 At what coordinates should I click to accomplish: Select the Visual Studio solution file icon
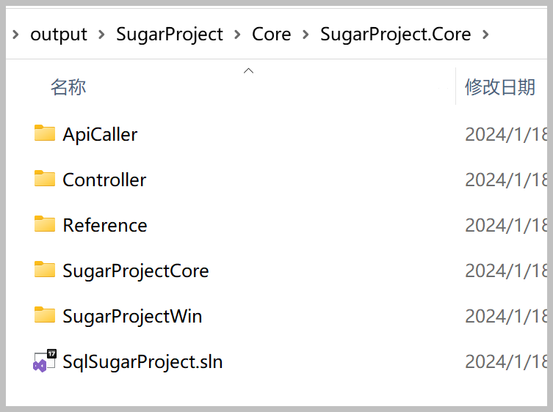[x=45, y=361]
